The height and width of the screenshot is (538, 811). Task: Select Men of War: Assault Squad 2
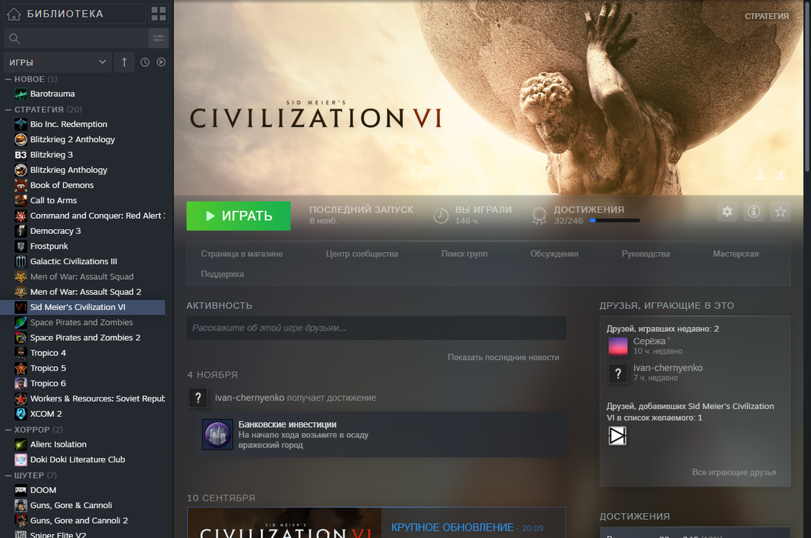tap(84, 292)
